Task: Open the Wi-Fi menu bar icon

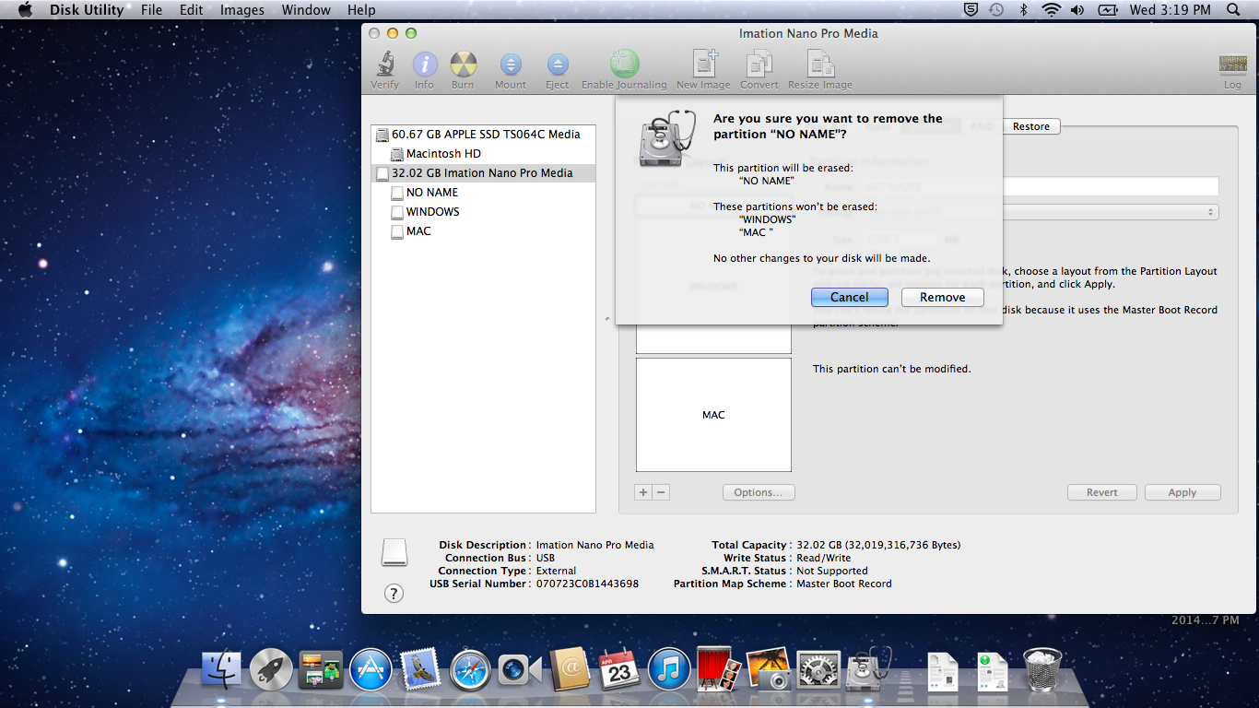Action: point(1051,10)
